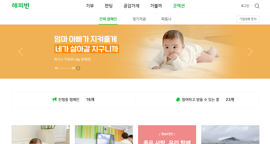Open the 기부 menu
Image resolution: width=270 pixels, height=144 pixels.
pos(90,6)
